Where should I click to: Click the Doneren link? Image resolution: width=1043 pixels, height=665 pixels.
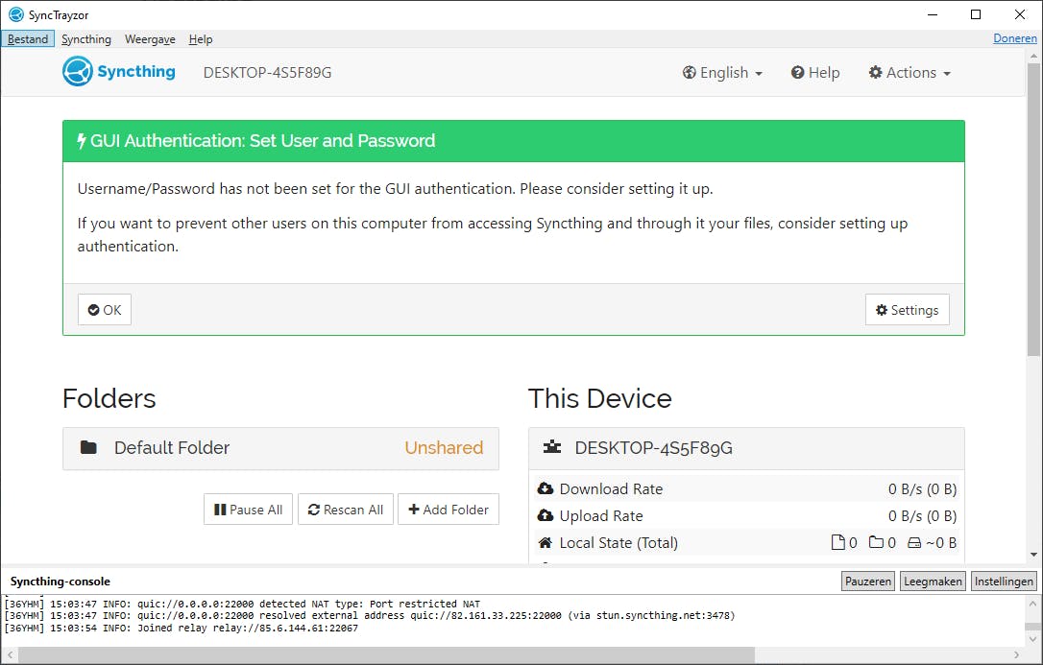click(x=1014, y=37)
